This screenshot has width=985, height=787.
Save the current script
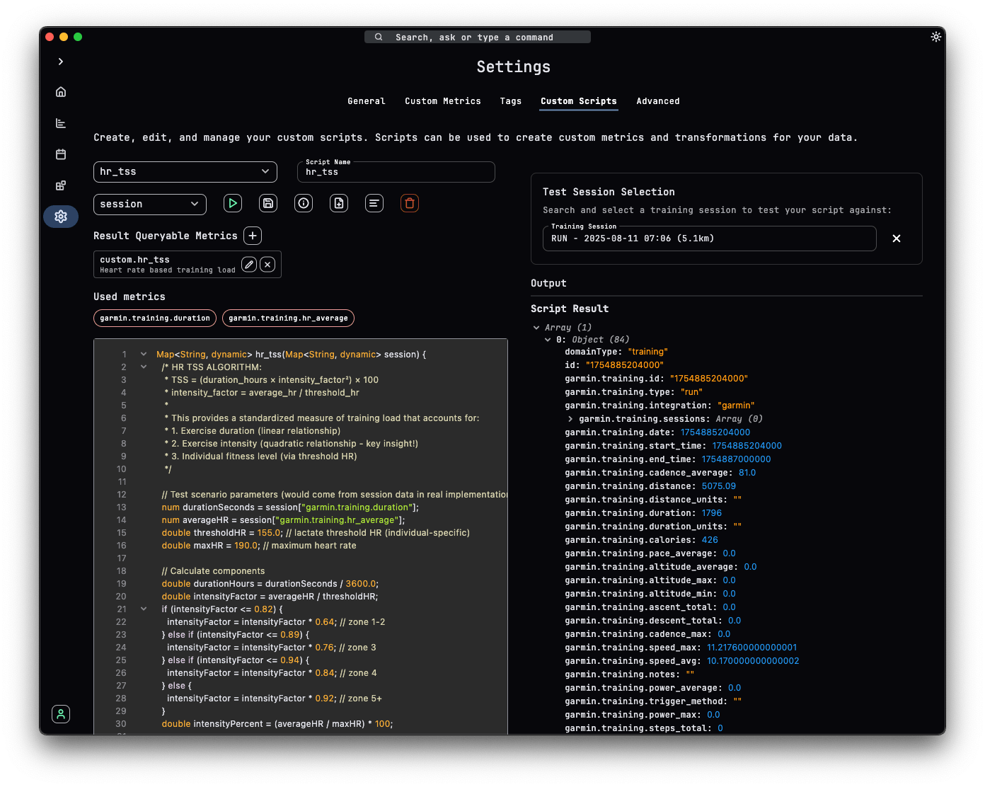point(267,203)
